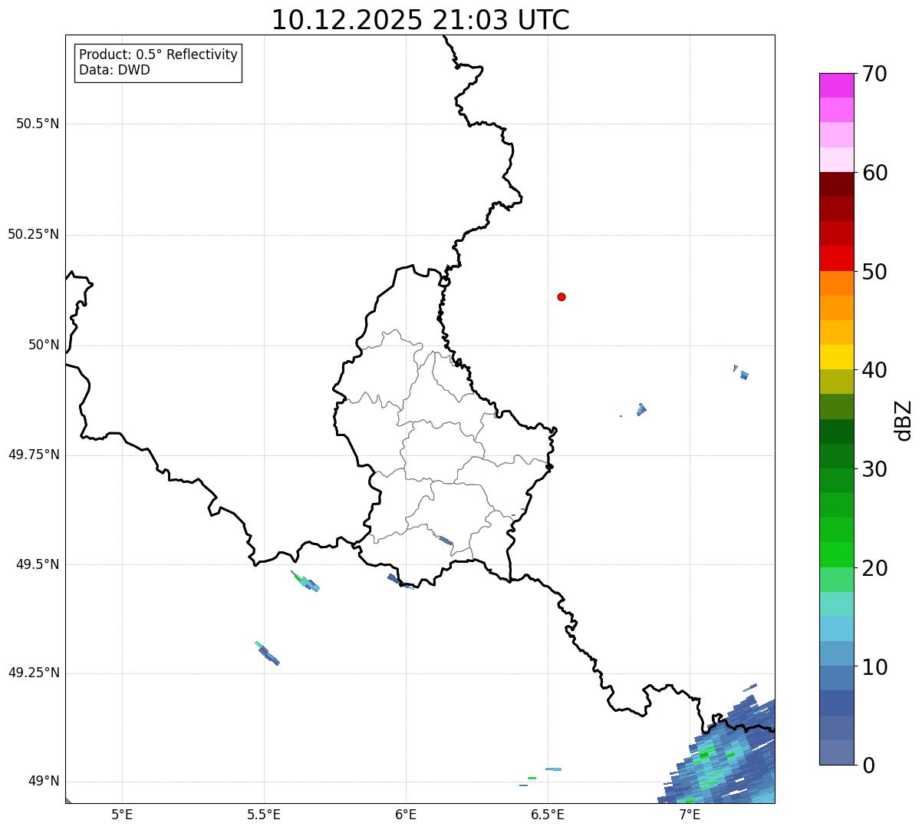This screenshot has width=922, height=830.
Task: Click the 7°E longitude label
Action: coord(690,814)
